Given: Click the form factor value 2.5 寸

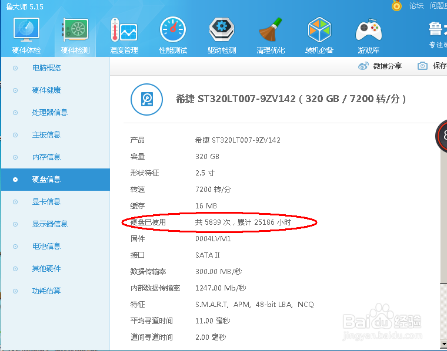Looking at the screenshot, I should [205, 173].
